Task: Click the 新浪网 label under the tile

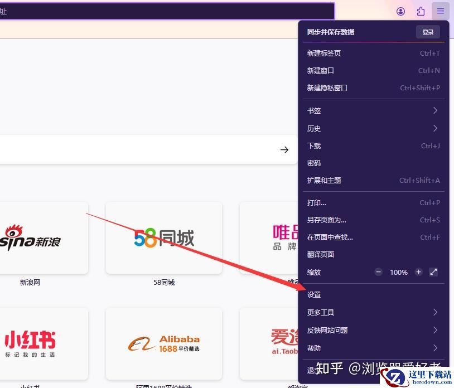Action: click(x=30, y=283)
